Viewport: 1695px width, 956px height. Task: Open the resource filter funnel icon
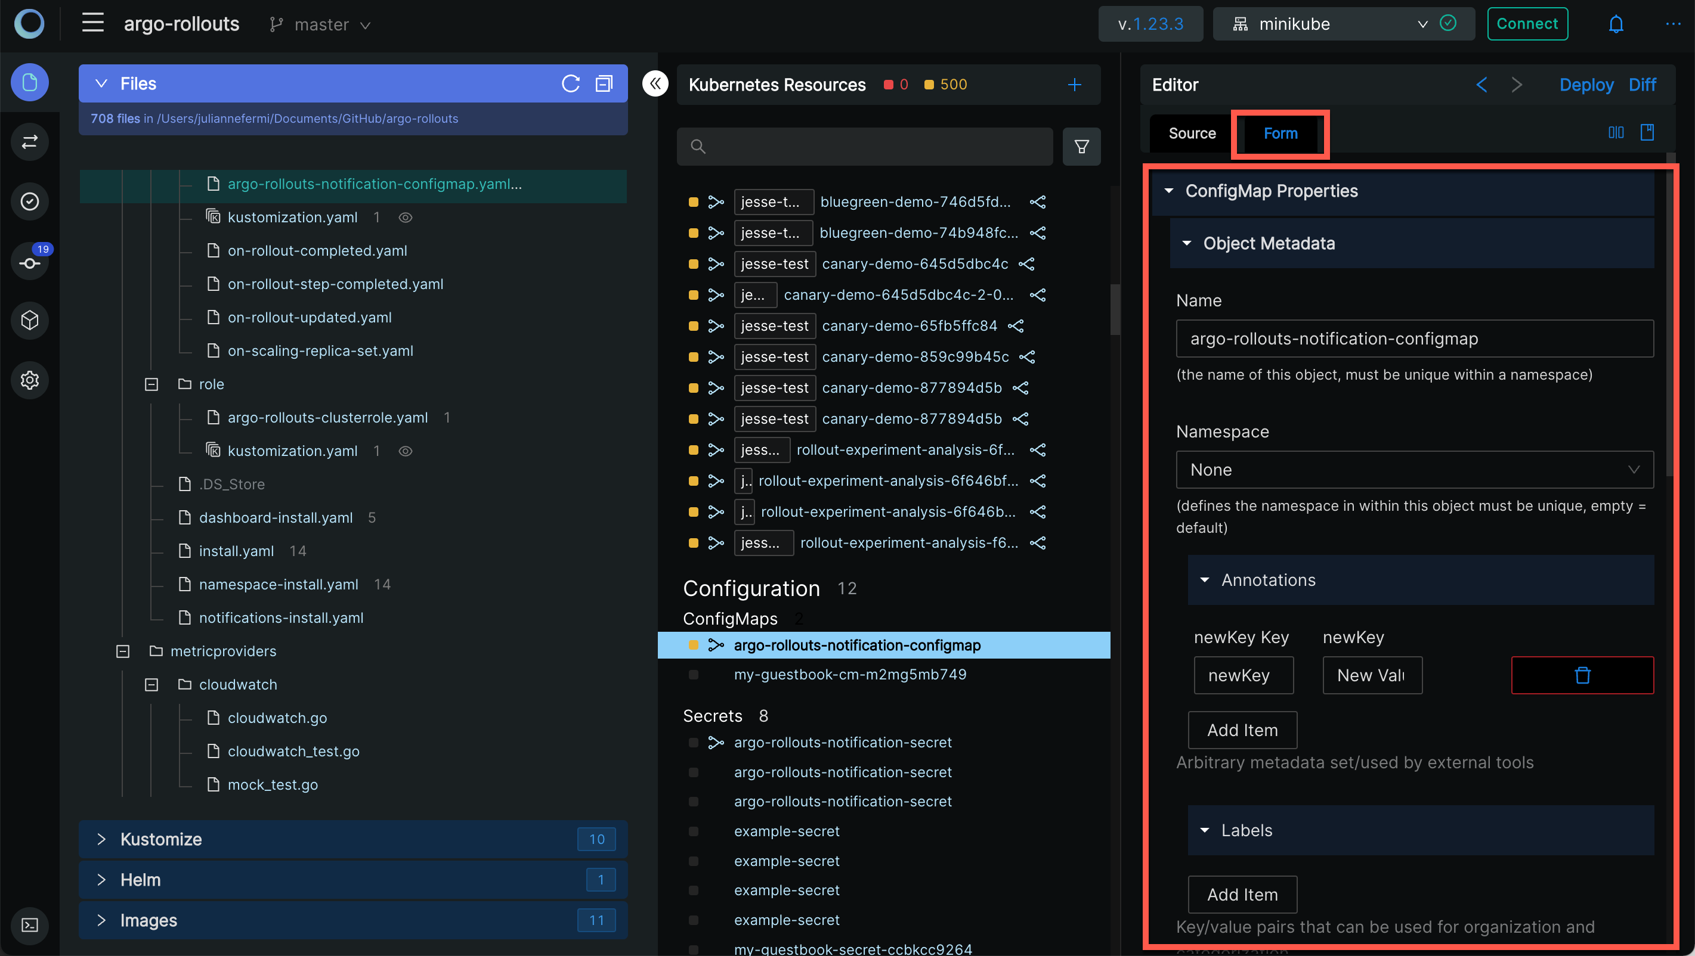tap(1081, 146)
